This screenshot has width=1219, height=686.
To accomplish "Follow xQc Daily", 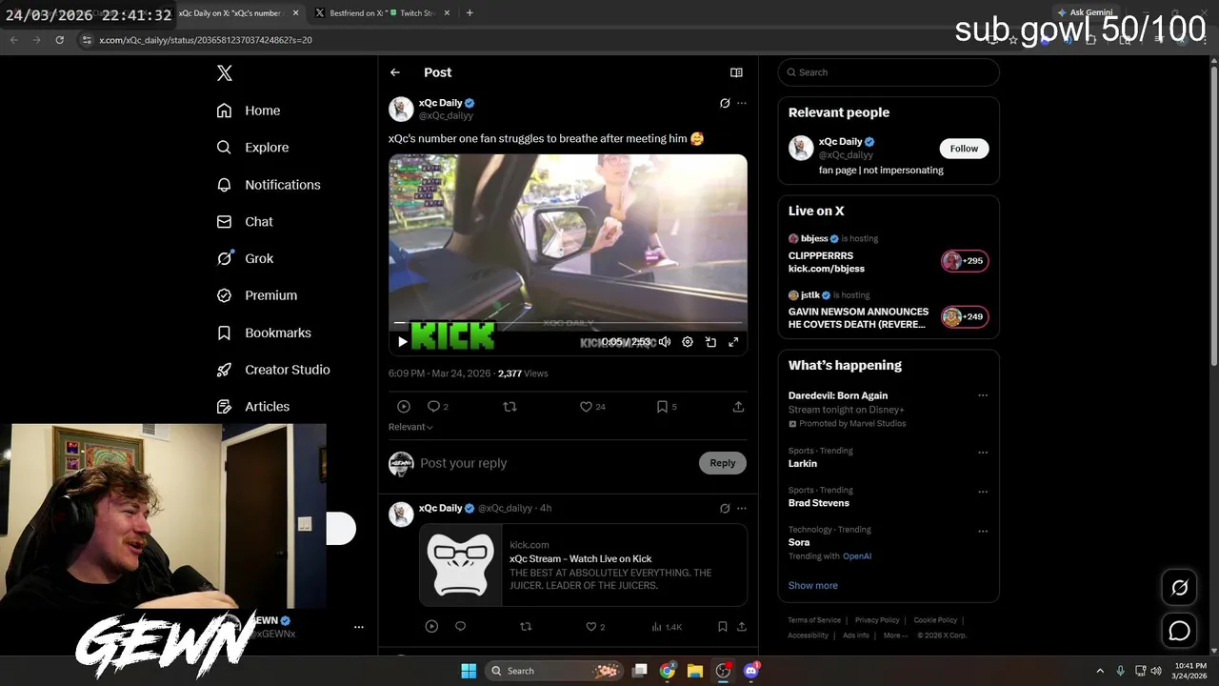I will tap(964, 149).
